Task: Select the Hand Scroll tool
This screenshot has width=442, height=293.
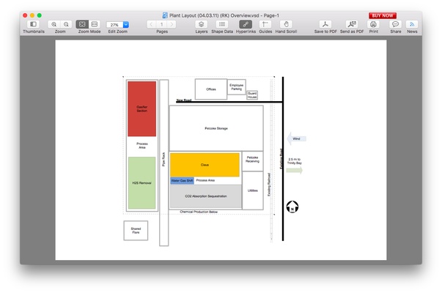Action: [x=285, y=25]
